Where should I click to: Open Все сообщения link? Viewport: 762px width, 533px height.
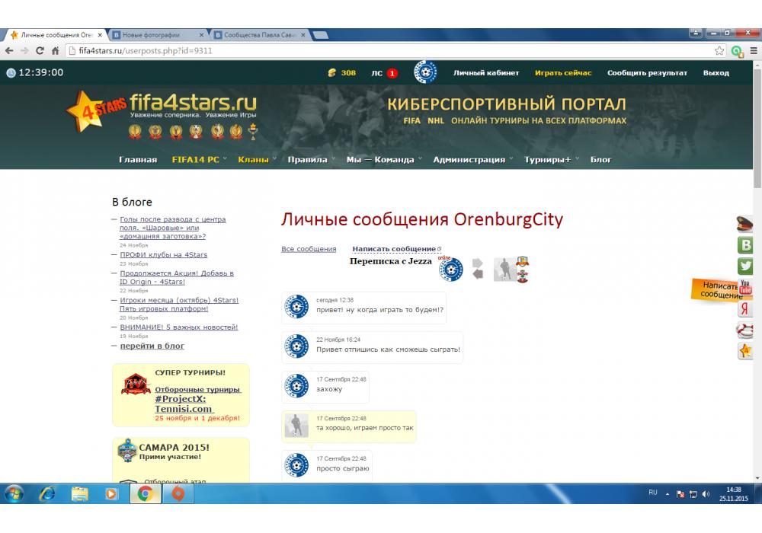click(309, 249)
